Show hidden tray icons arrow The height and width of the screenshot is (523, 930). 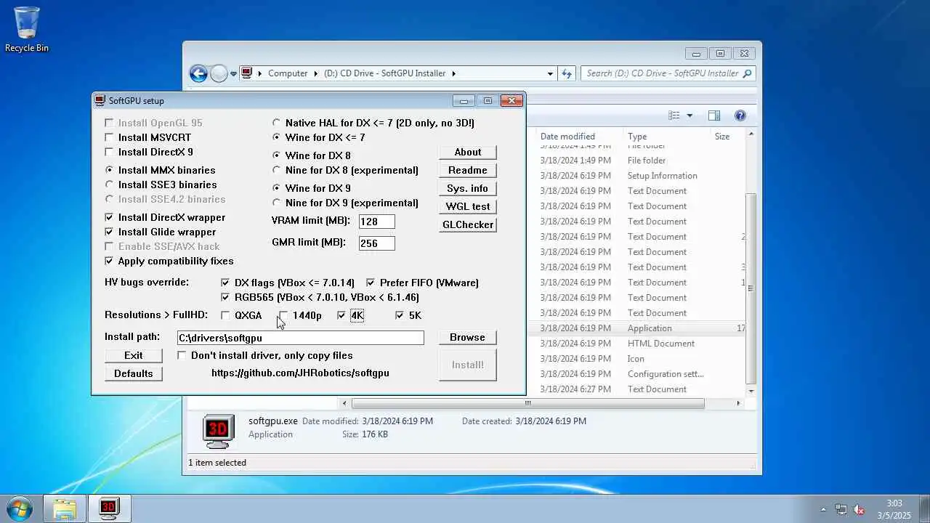(x=823, y=509)
